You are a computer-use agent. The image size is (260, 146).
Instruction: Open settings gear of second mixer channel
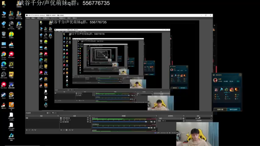[x=155, y=128]
